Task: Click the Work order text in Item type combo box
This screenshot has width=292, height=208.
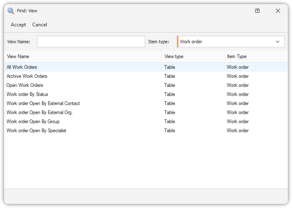Action: click(191, 42)
